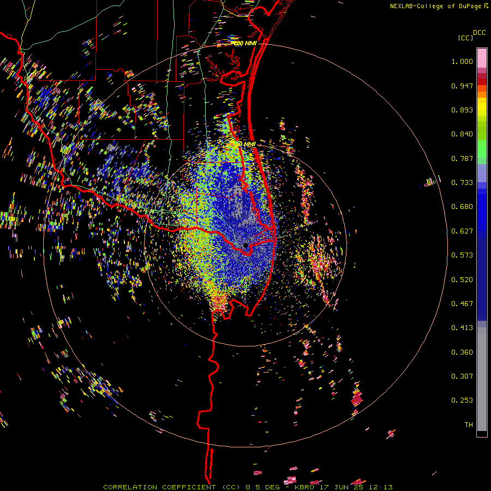Viewport: 491px width, 491px height.
Task: Select the 0.307 scale value
Action: (x=462, y=376)
